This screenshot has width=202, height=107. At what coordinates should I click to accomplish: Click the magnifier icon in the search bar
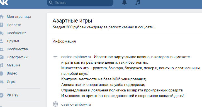pyautogui.click(x=51, y=3)
